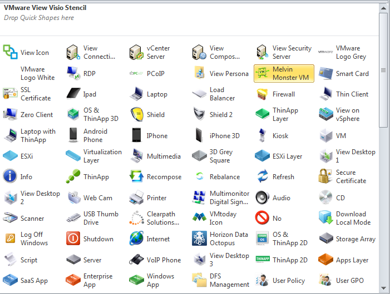Pick the Multimedia computer icon
Screen dimensions: 390x294
click(x=136, y=156)
